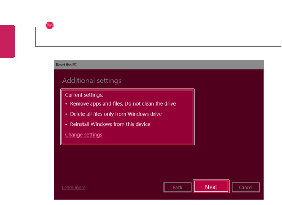This screenshot has width=282, height=205.
Task: Open the Learn more link
Action: tap(74, 188)
